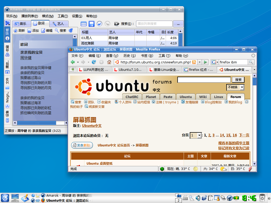Open Amarok 玩乐 menu
This screenshot has width=271, height=203.
[x=12, y=16]
